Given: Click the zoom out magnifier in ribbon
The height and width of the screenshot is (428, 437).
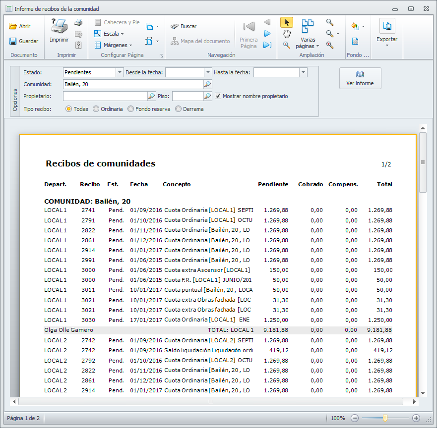Looking at the screenshot, I should point(330,22).
